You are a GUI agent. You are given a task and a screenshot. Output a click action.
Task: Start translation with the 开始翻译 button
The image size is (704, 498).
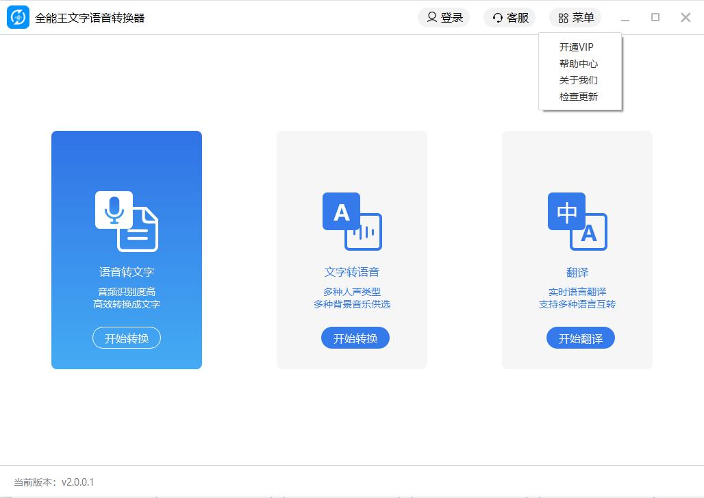581,338
